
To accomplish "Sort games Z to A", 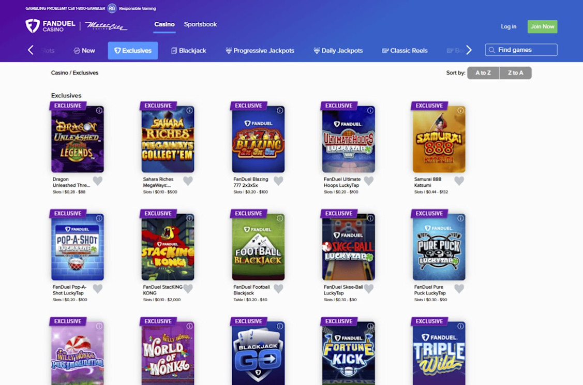I will point(515,73).
